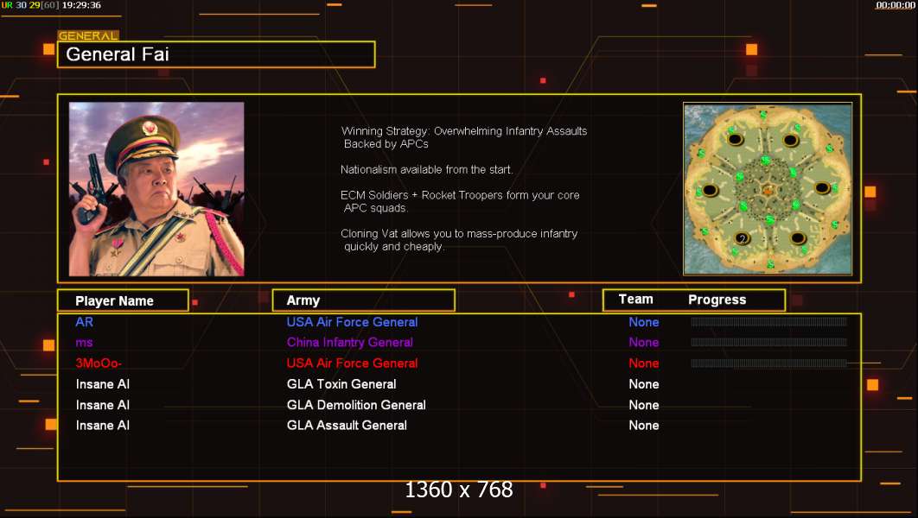The width and height of the screenshot is (918, 518).
Task: Click team None in GLA Toxin General row
Action: tap(643, 384)
